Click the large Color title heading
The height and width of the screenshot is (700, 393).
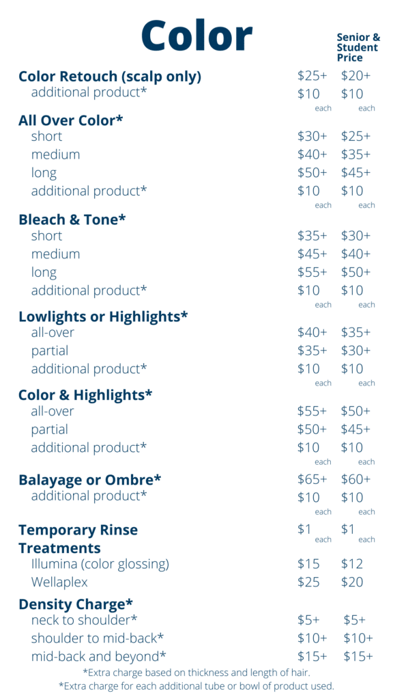[196, 36]
